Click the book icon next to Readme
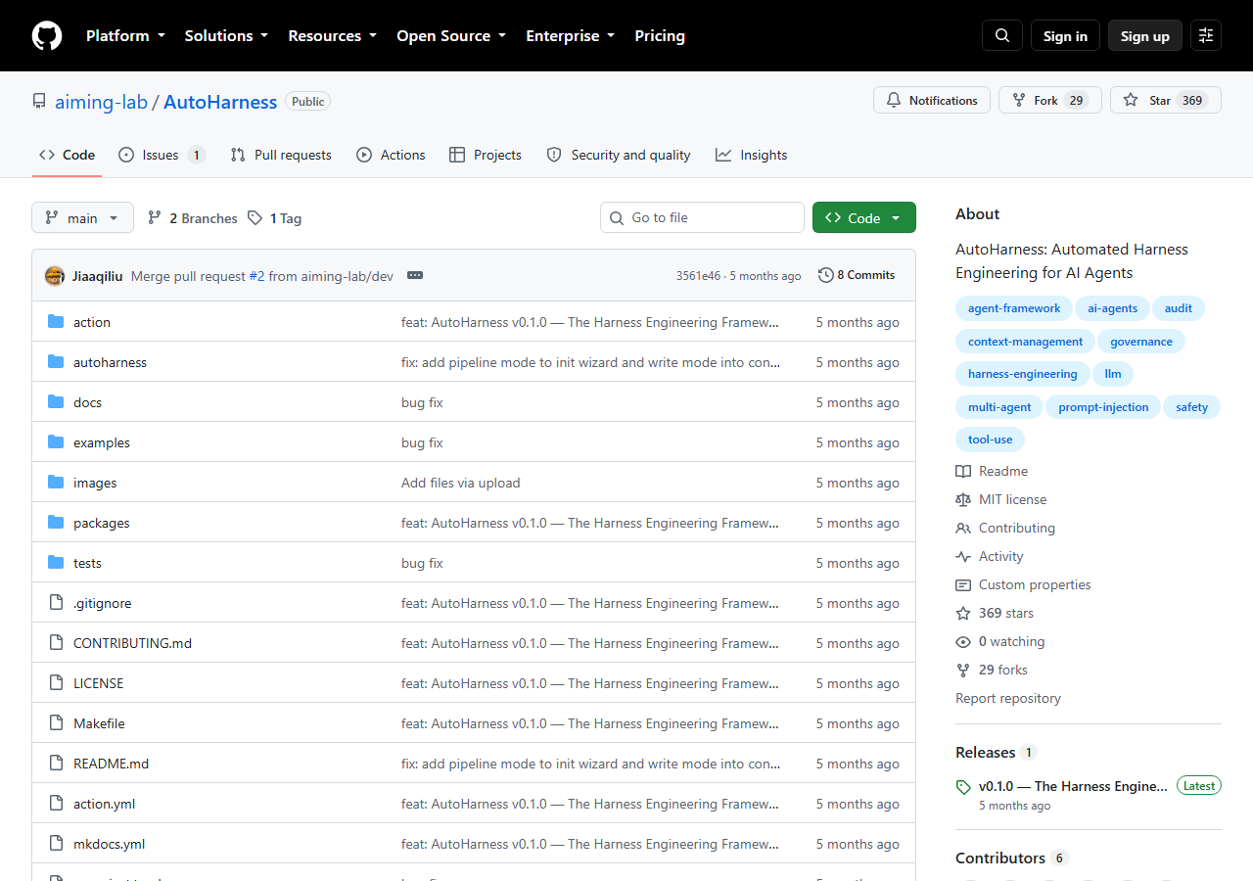 (x=963, y=471)
